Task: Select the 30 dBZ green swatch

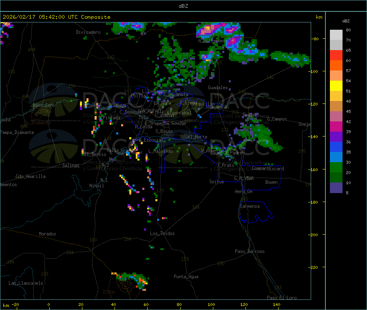Action: (x=336, y=167)
